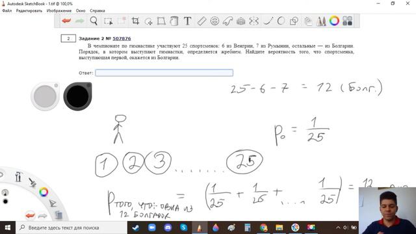The image size is (416, 234).
Task: Open Zoom from the taskbar
Action: coord(151,227)
